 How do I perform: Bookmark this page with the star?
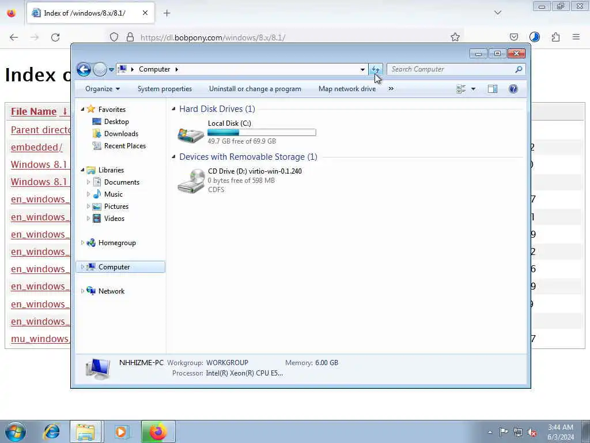click(455, 37)
